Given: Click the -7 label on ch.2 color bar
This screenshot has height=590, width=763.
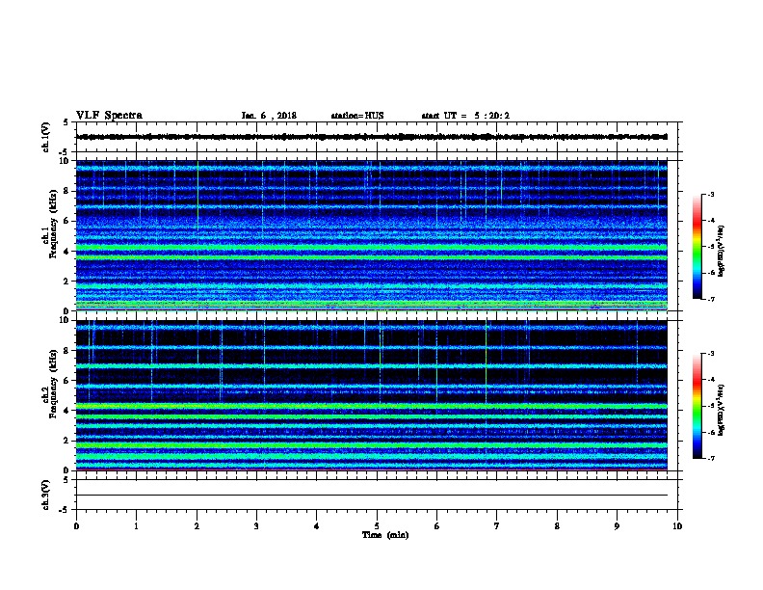Looking at the screenshot, I should [x=710, y=458].
